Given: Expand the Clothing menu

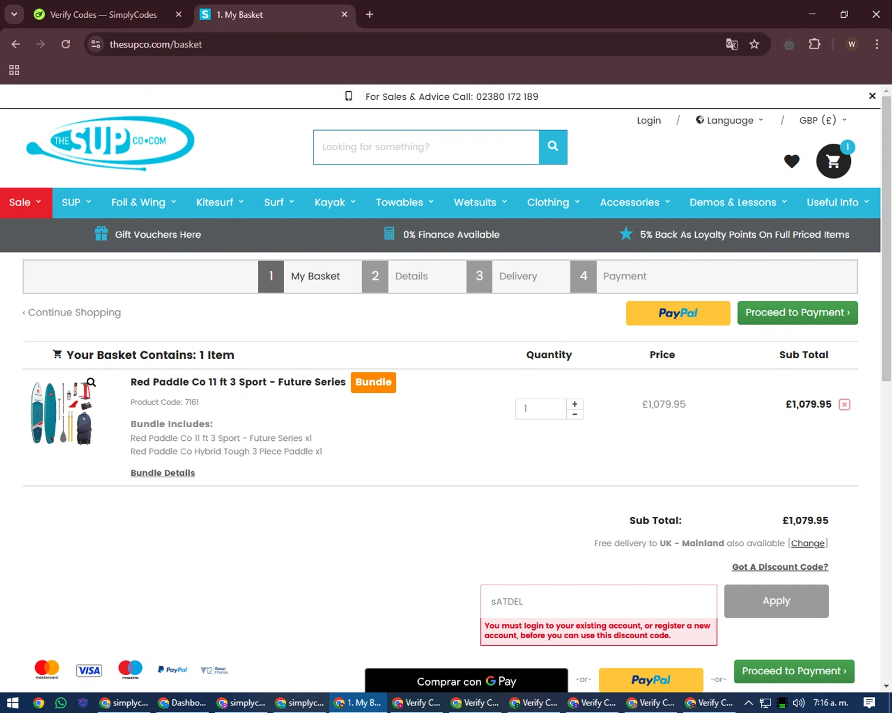Looking at the screenshot, I should [x=554, y=203].
